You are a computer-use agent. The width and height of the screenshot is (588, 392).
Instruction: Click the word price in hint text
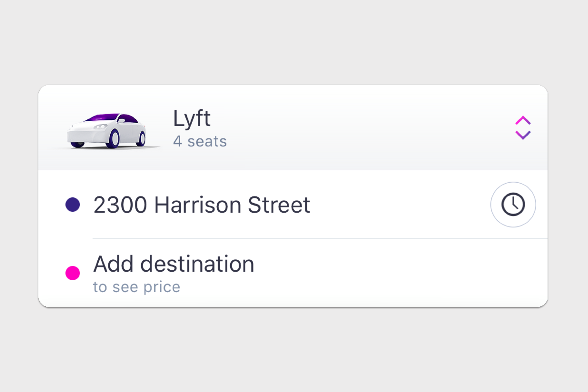click(162, 287)
